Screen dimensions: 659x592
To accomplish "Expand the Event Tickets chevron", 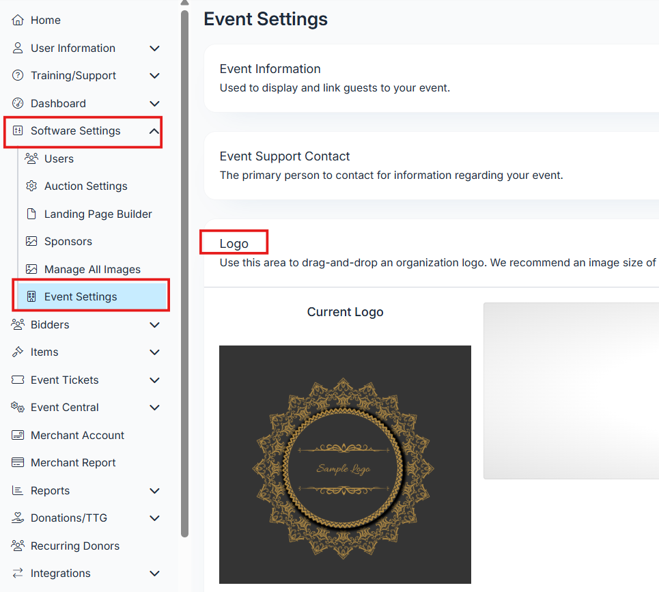I will pyautogui.click(x=154, y=380).
